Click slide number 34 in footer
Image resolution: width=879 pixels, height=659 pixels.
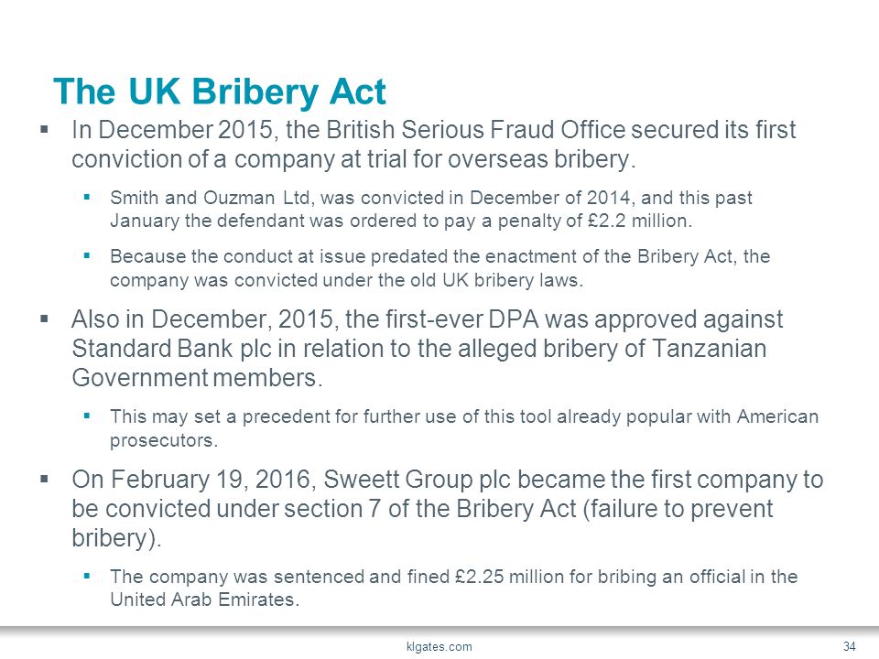(x=850, y=646)
